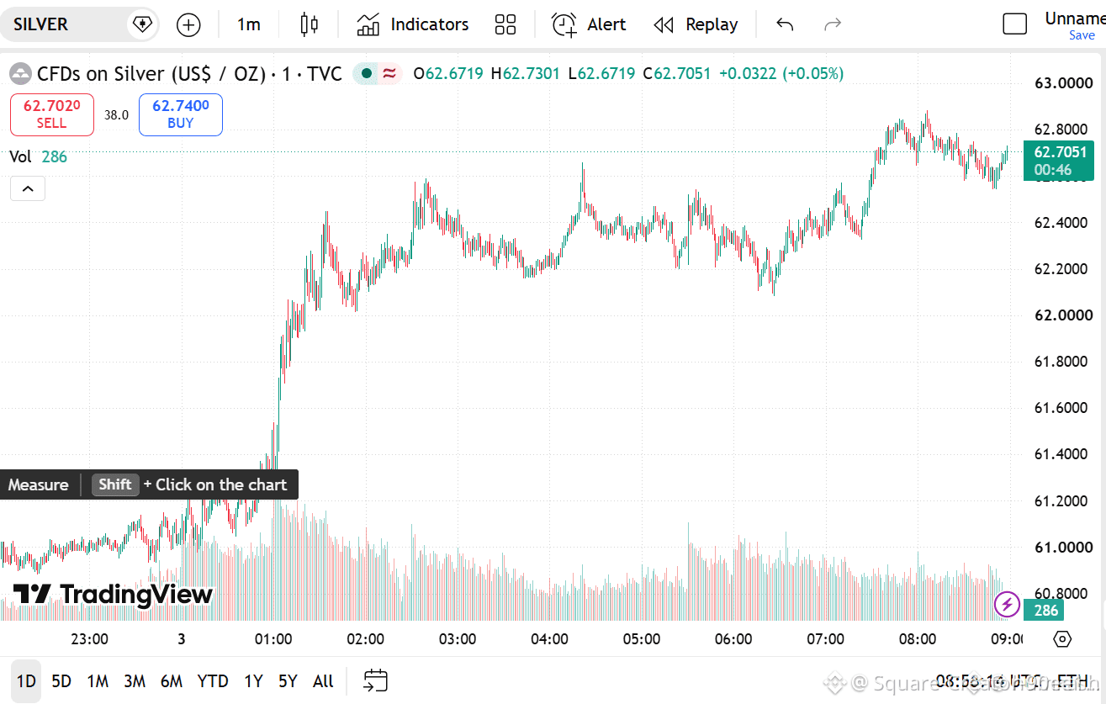Collapse the indicators legend with chevron
The image size is (1106, 704).
(x=28, y=188)
